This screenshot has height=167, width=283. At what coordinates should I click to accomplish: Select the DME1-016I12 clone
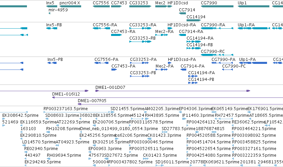(x=168, y=97)
